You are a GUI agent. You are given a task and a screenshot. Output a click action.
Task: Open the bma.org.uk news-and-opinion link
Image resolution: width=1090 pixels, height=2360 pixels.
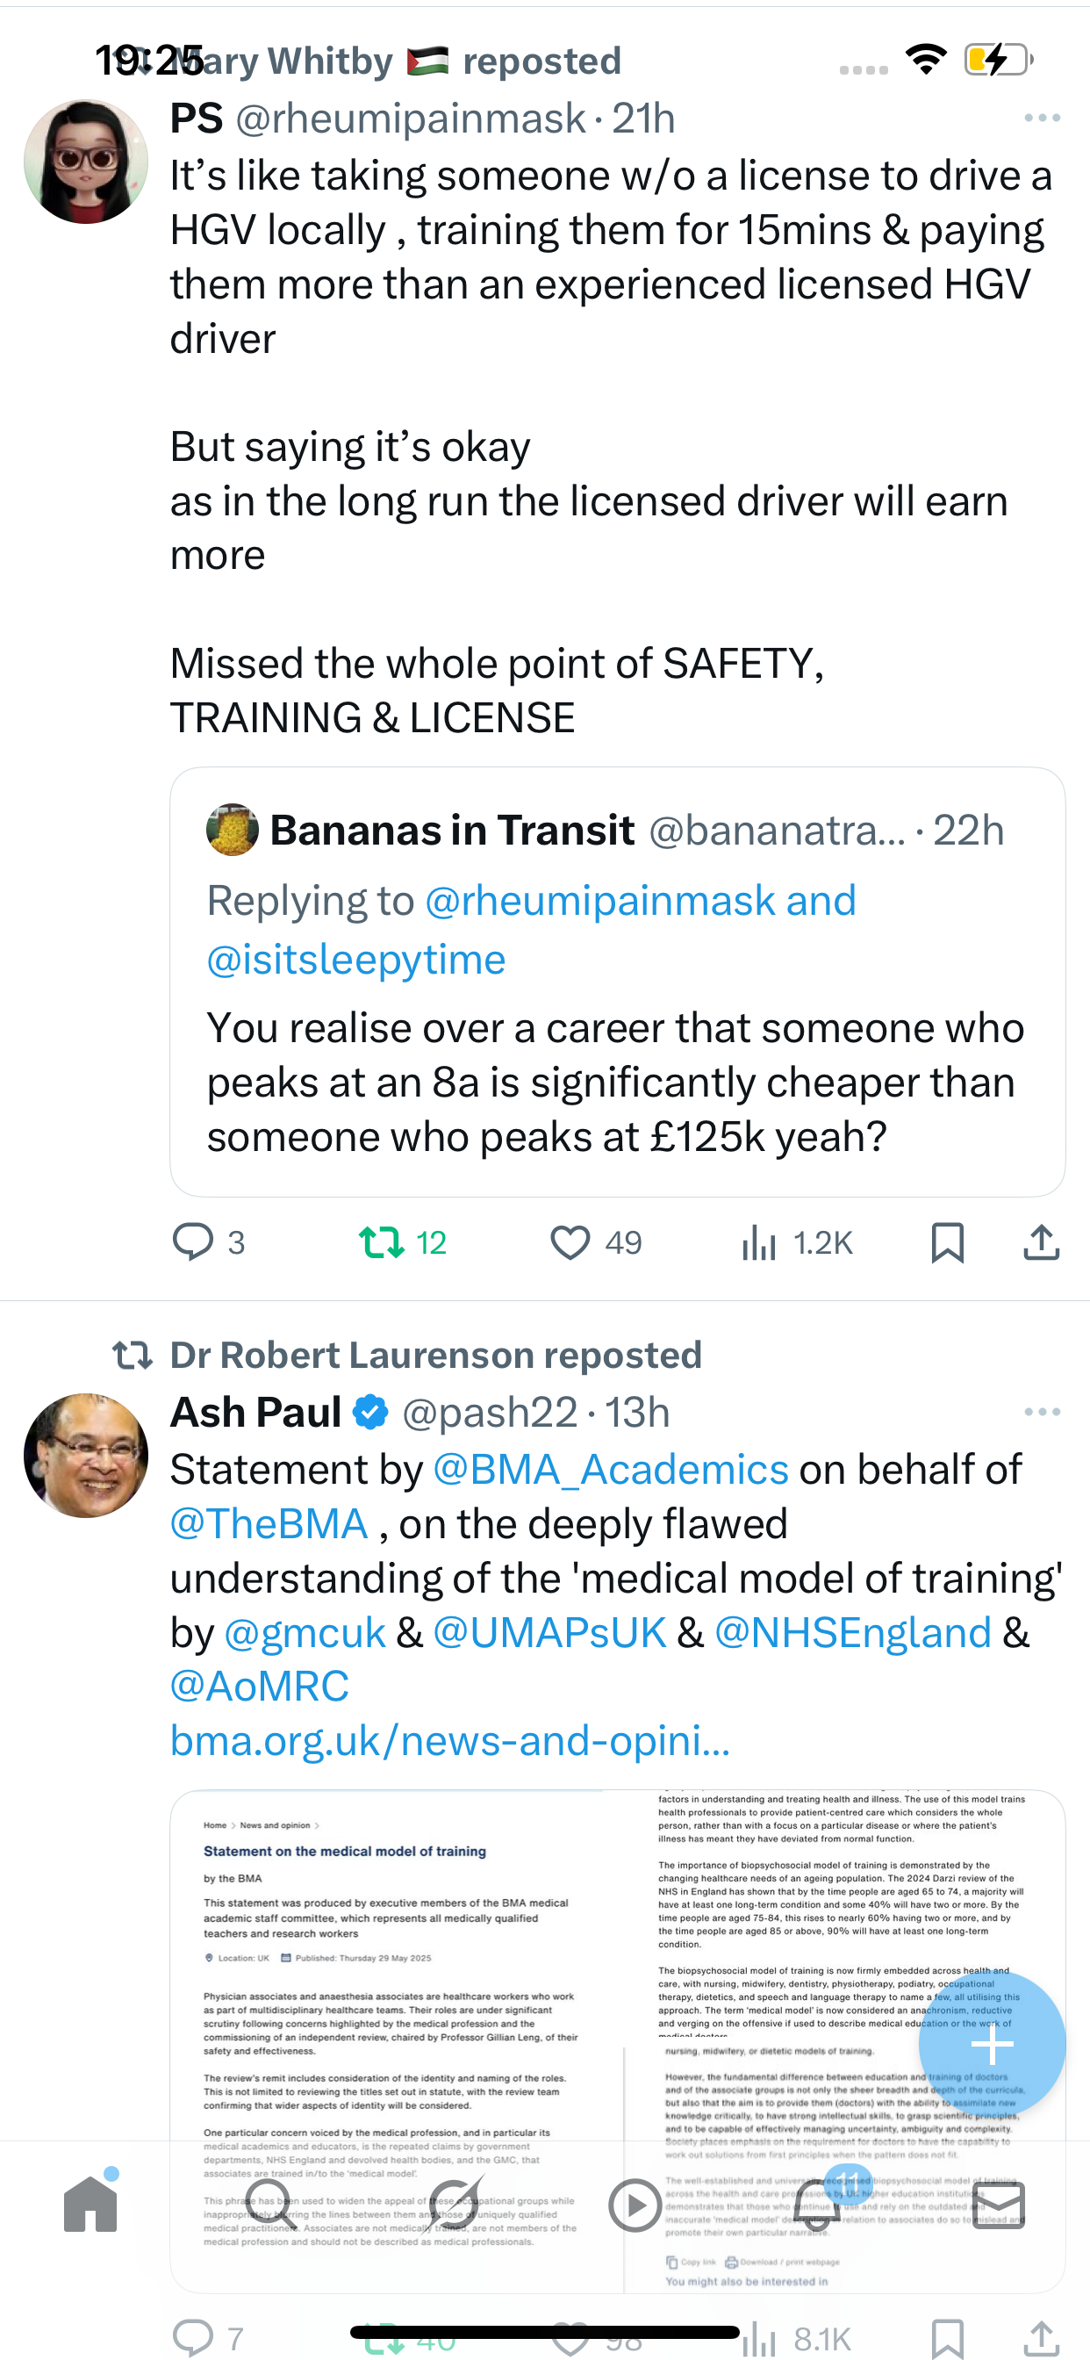(x=449, y=1740)
